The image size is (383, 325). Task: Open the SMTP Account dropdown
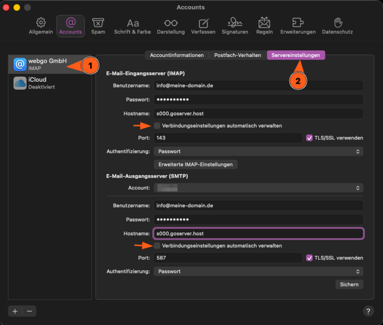coord(258,188)
